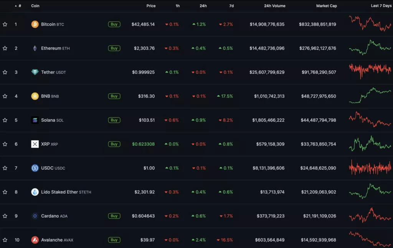Open the Avalanche AVAX coin page

(57, 240)
